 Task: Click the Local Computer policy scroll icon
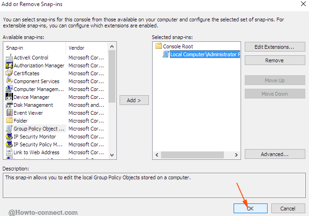(166, 54)
